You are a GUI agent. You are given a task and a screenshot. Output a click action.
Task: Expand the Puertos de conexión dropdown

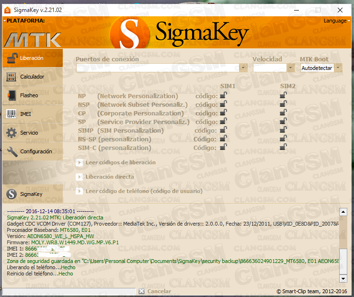coord(243,68)
